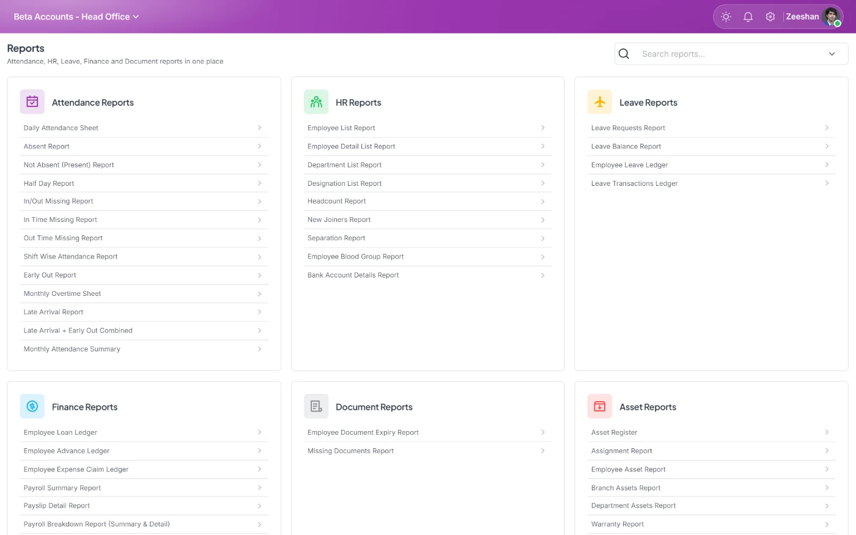Viewport: 856px width, 535px height.
Task: Click Zeeshan's profile avatar
Action: tap(832, 17)
